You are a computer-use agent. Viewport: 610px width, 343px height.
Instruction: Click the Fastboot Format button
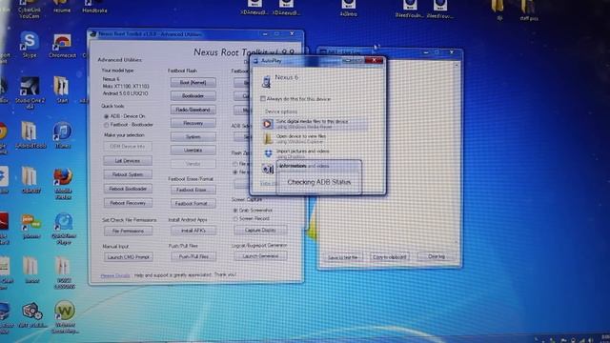(x=193, y=203)
